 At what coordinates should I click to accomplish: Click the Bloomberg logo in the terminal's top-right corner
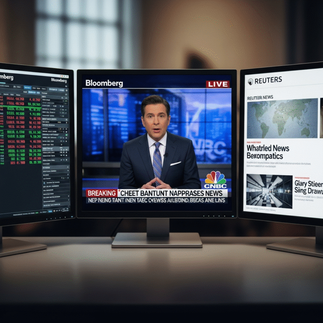point(59,80)
